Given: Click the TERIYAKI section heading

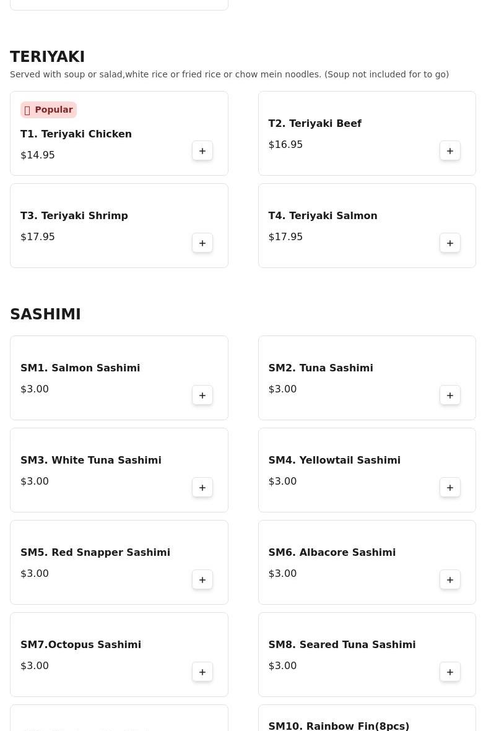Looking at the screenshot, I should coord(48,56).
